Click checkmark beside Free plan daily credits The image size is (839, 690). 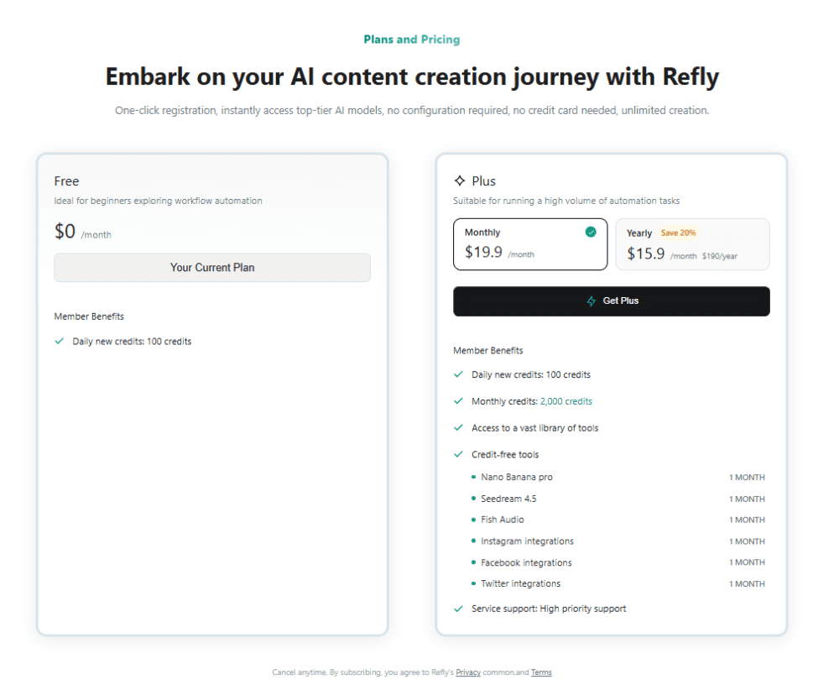(60, 342)
